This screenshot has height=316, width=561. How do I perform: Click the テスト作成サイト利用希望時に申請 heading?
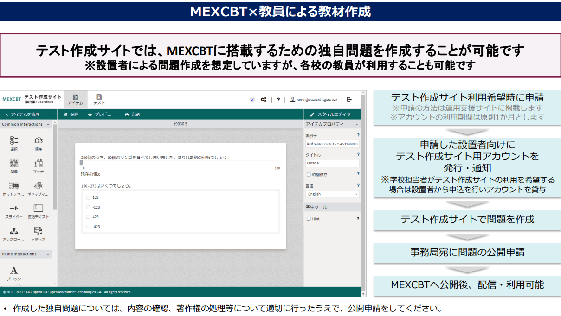pos(467,98)
